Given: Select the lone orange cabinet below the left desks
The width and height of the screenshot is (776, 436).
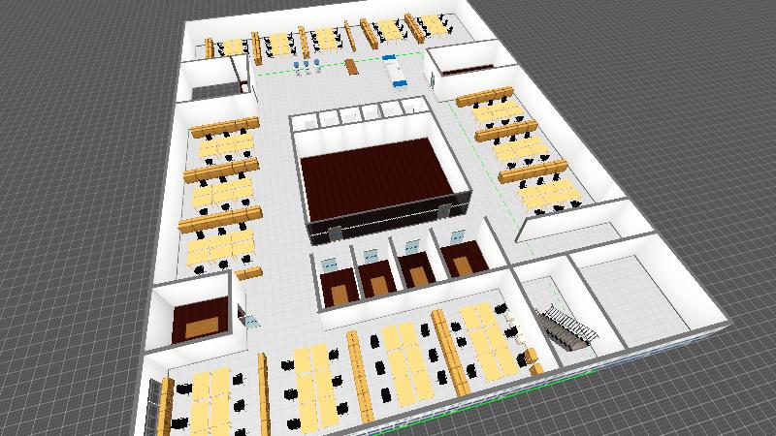Looking at the screenshot, I should (249, 274).
